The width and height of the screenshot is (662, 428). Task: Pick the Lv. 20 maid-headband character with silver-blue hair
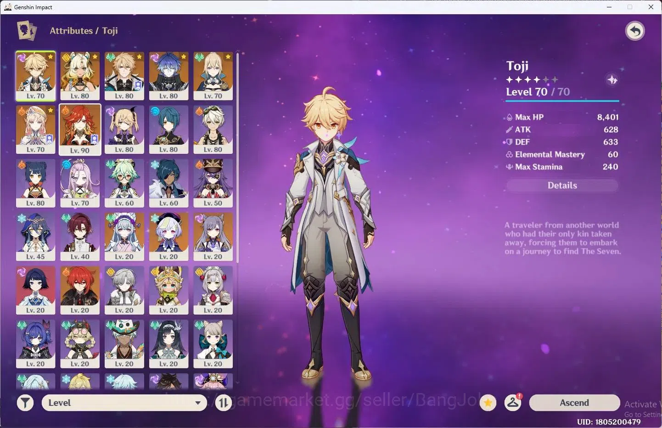pyautogui.click(x=124, y=237)
